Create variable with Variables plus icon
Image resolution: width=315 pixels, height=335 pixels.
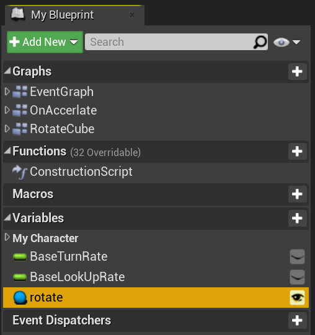(297, 219)
